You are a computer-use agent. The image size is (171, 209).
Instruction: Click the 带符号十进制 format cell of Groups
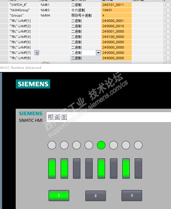[85, 15]
